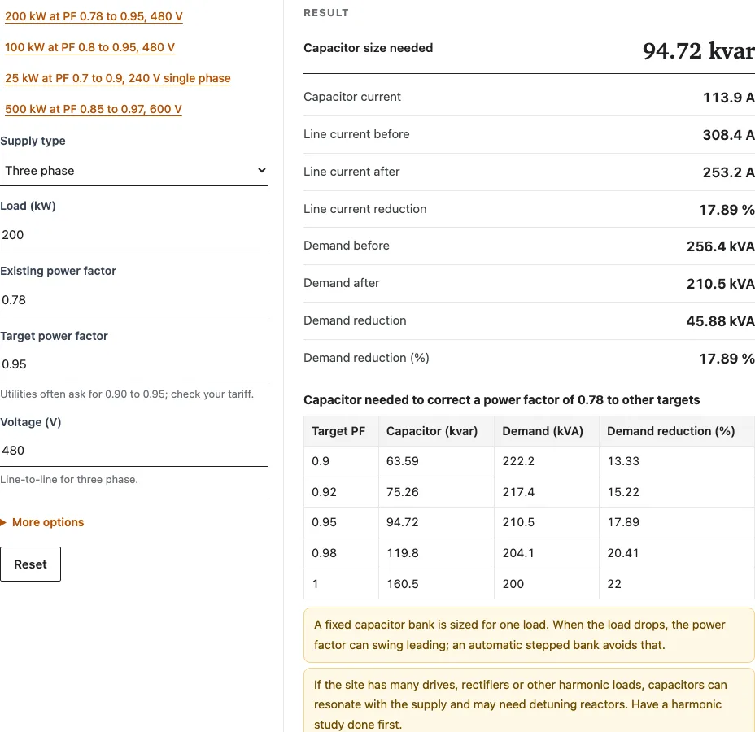
Task: Open the Supply type dropdown
Action: click(134, 171)
